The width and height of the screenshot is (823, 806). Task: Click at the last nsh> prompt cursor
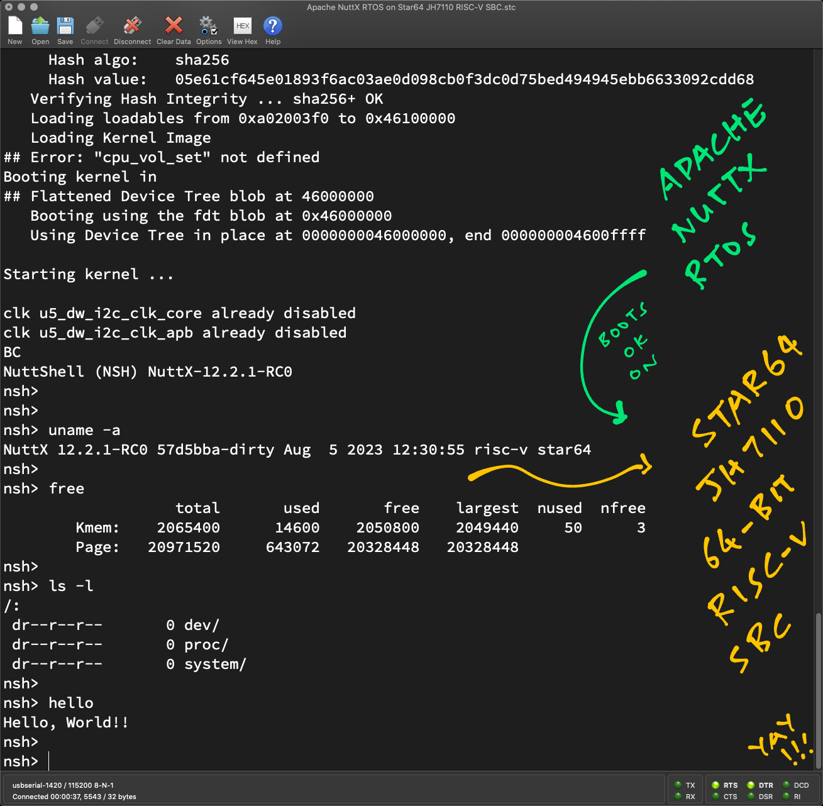pyautogui.click(x=49, y=761)
